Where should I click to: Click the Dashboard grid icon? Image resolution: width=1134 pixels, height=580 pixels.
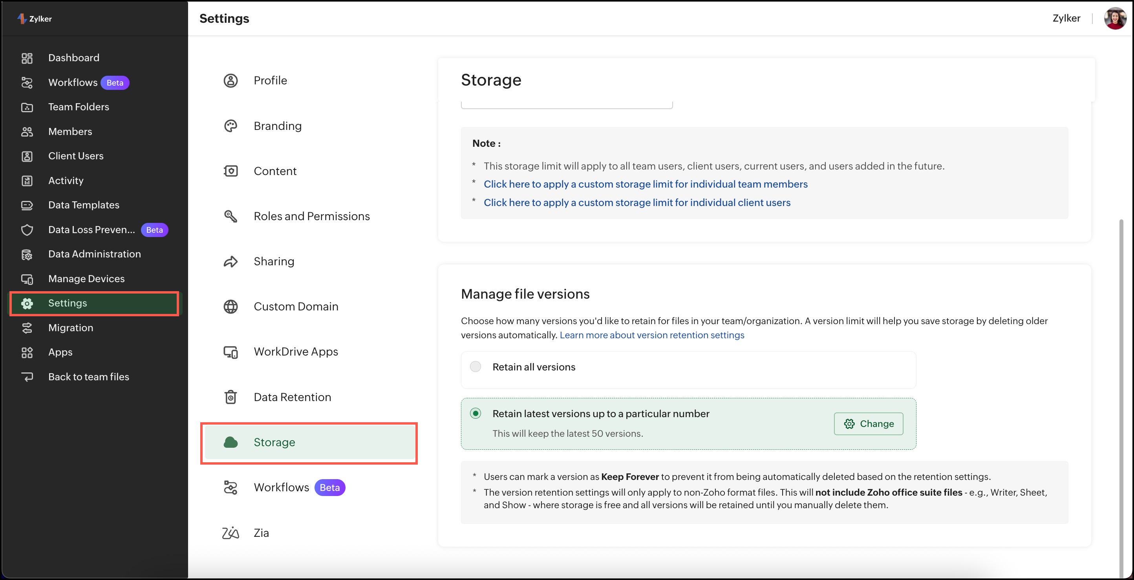pyautogui.click(x=27, y=58)
